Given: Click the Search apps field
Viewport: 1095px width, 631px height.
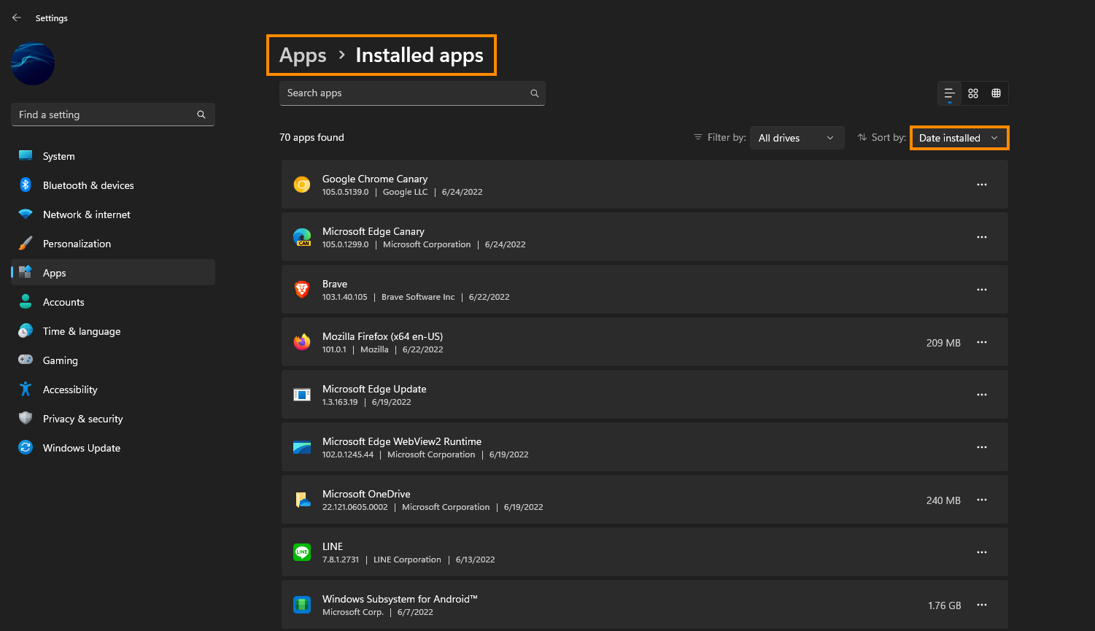Looking at the screenshot, I should pos(412,93).
